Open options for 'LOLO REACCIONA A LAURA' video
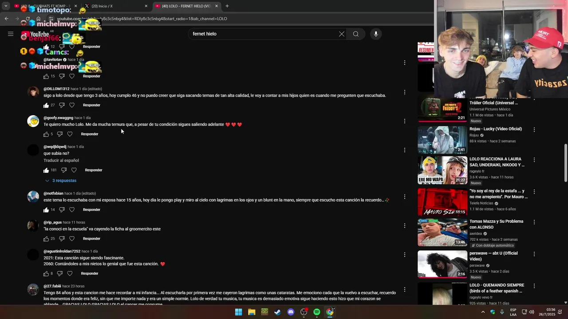 [x=534, y=159]
